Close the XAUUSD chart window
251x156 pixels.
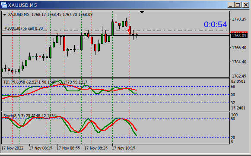click(x=246, y=5)
